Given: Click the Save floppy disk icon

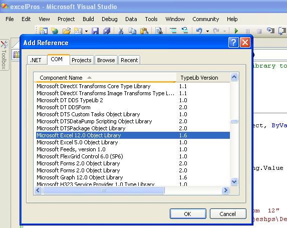Looking at the screenshot, I should 95,31.
